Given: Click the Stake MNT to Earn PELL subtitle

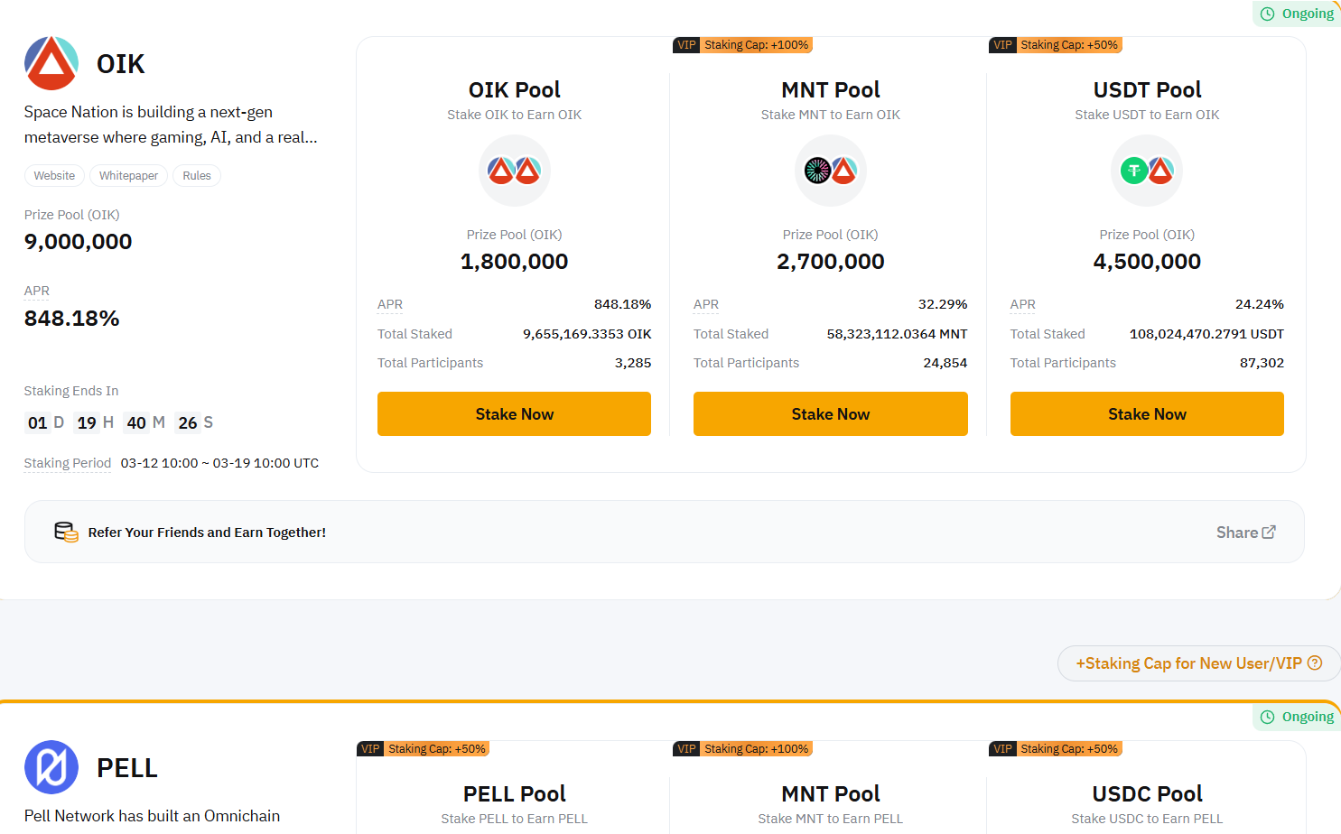Looking at the screenshot, I should [831, 819].
